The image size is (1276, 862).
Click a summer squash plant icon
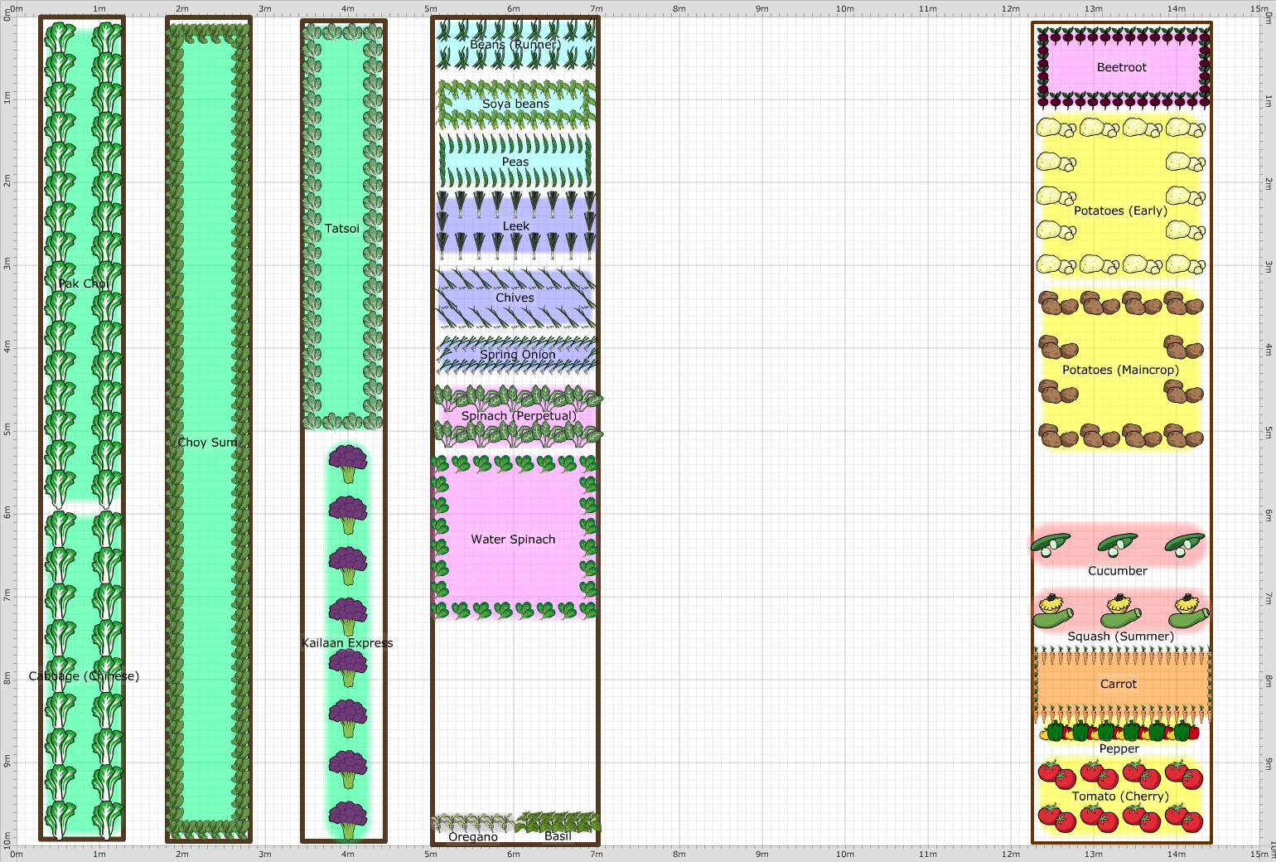click(x=1051, y=612)
